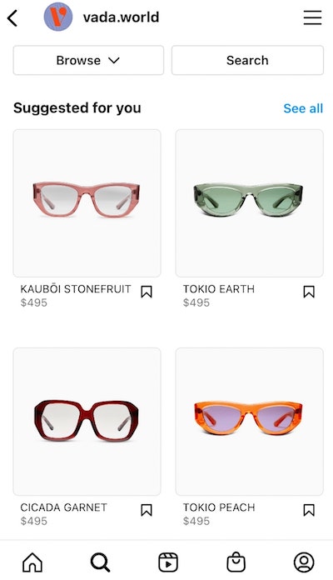
Task: Save Tokio Peach using bookmark icon
Action: 309,510
